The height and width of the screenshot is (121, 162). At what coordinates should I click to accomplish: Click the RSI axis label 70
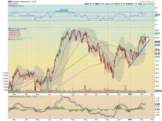pos(156,12)
